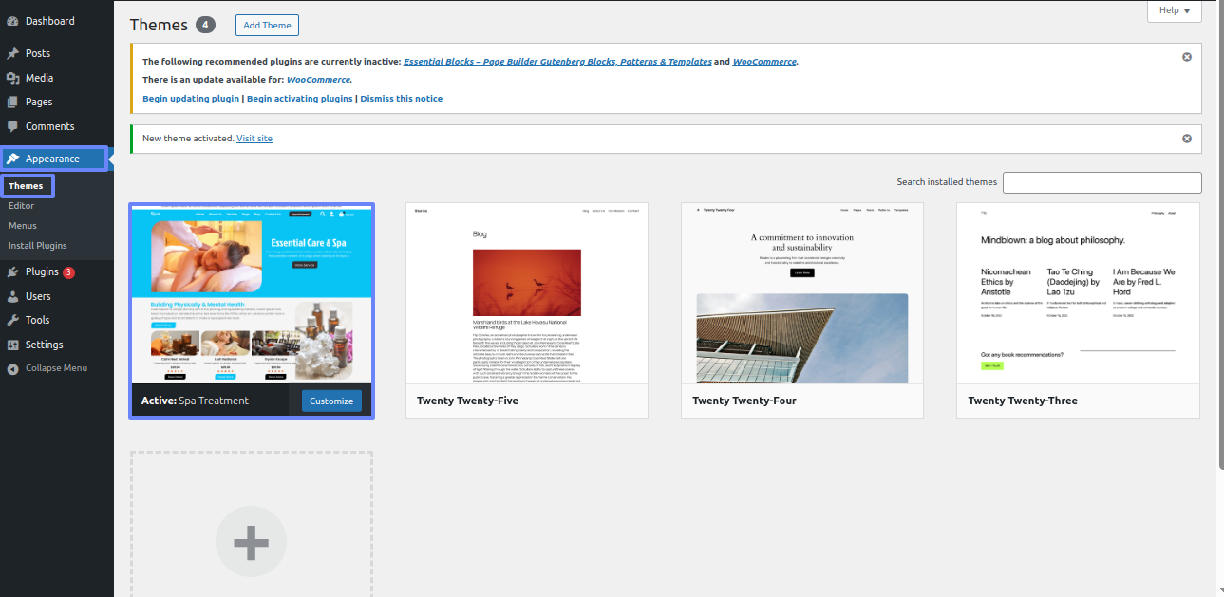
Task: Click the Media library icon
Action: (x=12, y=78)
